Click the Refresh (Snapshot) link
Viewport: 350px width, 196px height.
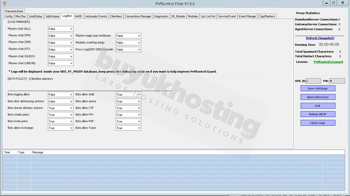(320, 38)
